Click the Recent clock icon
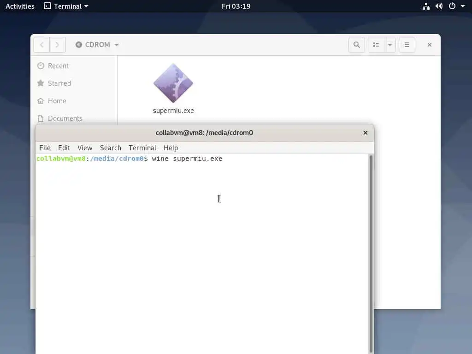The image size is (472, 354). tap(41, 65)
